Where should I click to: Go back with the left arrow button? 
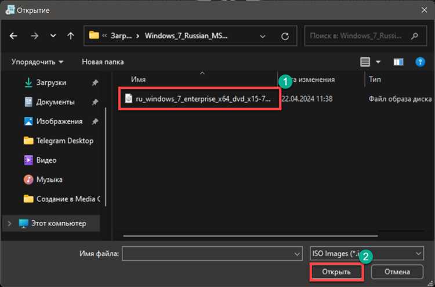click(x=13, y=36)
